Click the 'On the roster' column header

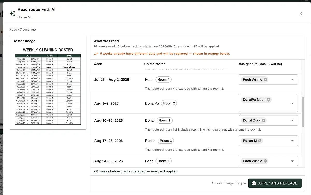(x=154, y=64)
